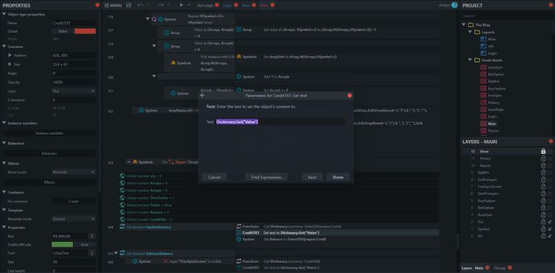Collapse the Event sheets folder
Viewport: 555px width, 273px height.
coord(470,60)
